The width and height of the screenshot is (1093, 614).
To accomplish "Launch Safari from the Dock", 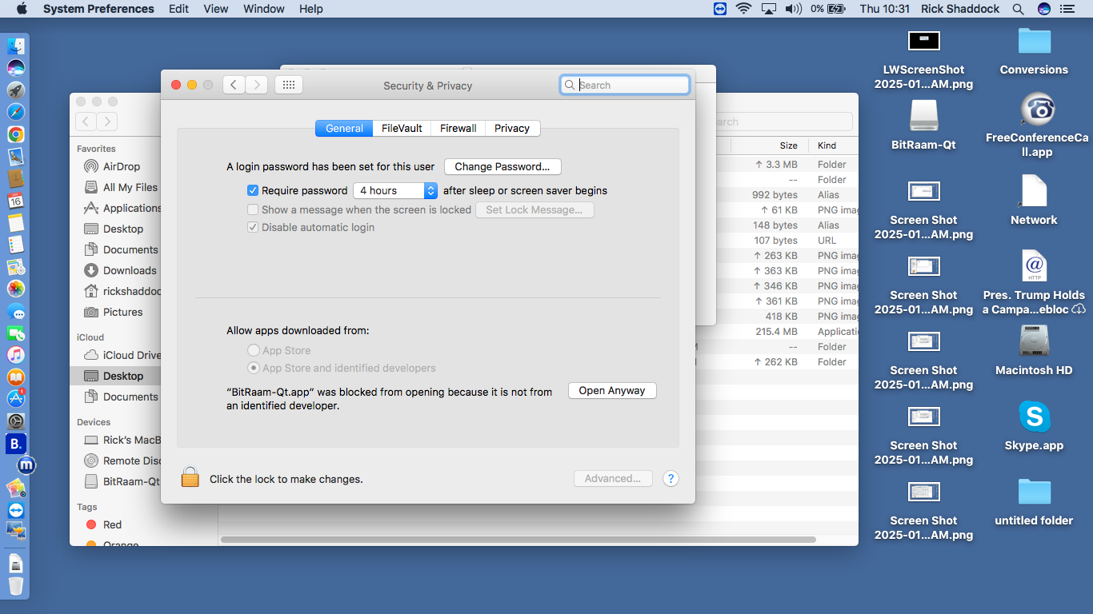I will 16,113.
